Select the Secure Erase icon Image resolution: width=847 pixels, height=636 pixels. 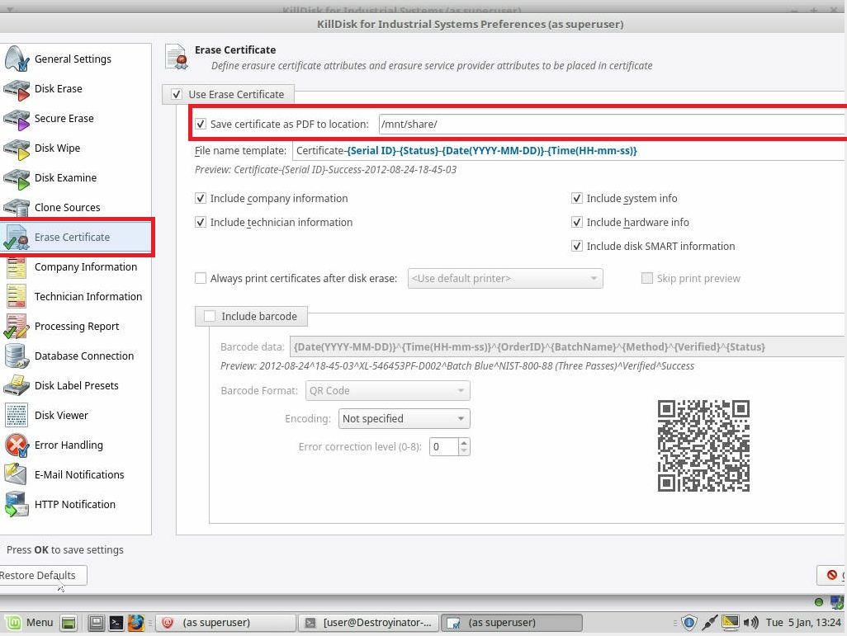coord(17,119)
